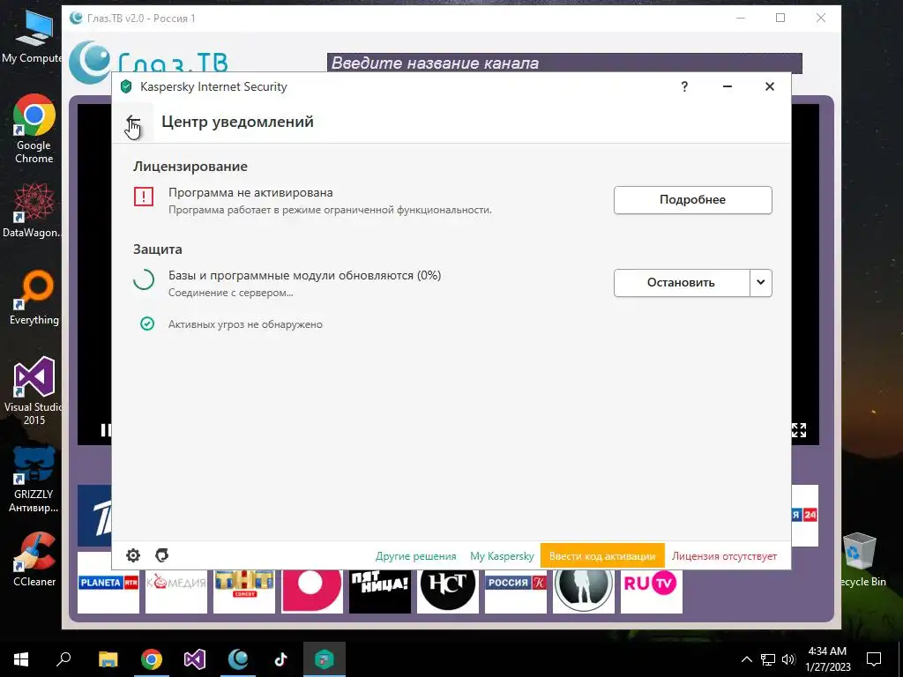The height and width of the screenshot is (677, 903).
Task: Switch to Глаз.ТВ in taskbar
Action: [x=238, y=659]
